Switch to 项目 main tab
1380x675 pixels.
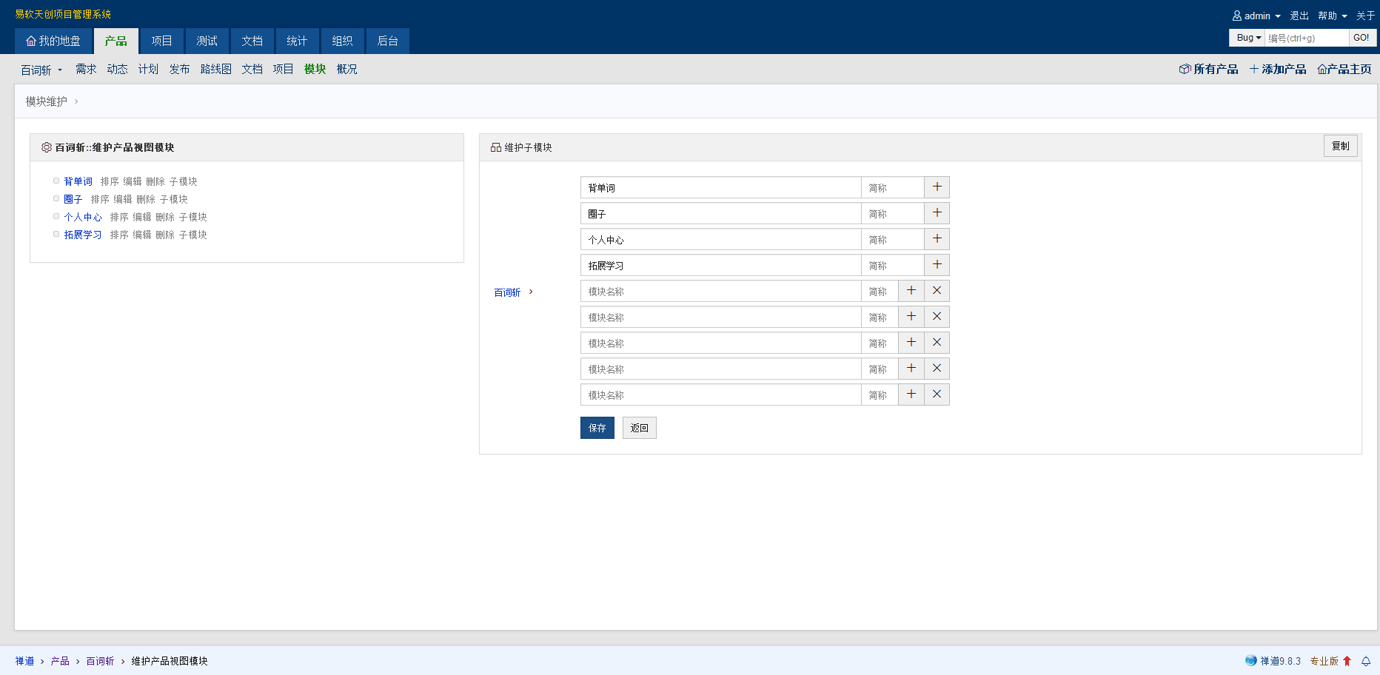tap(161, 41)
